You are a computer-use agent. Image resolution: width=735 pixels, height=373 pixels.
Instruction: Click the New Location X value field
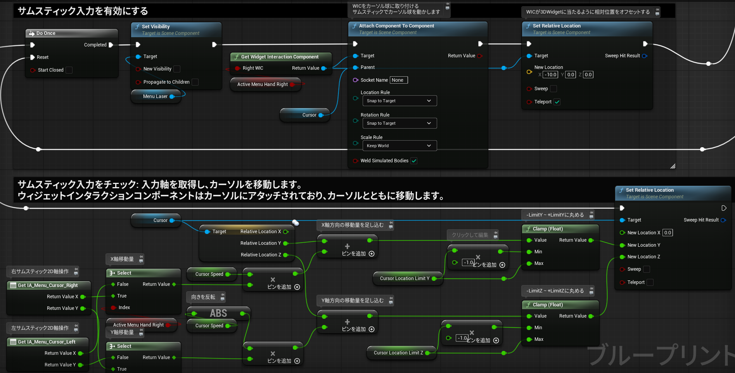tap(668, 232)
